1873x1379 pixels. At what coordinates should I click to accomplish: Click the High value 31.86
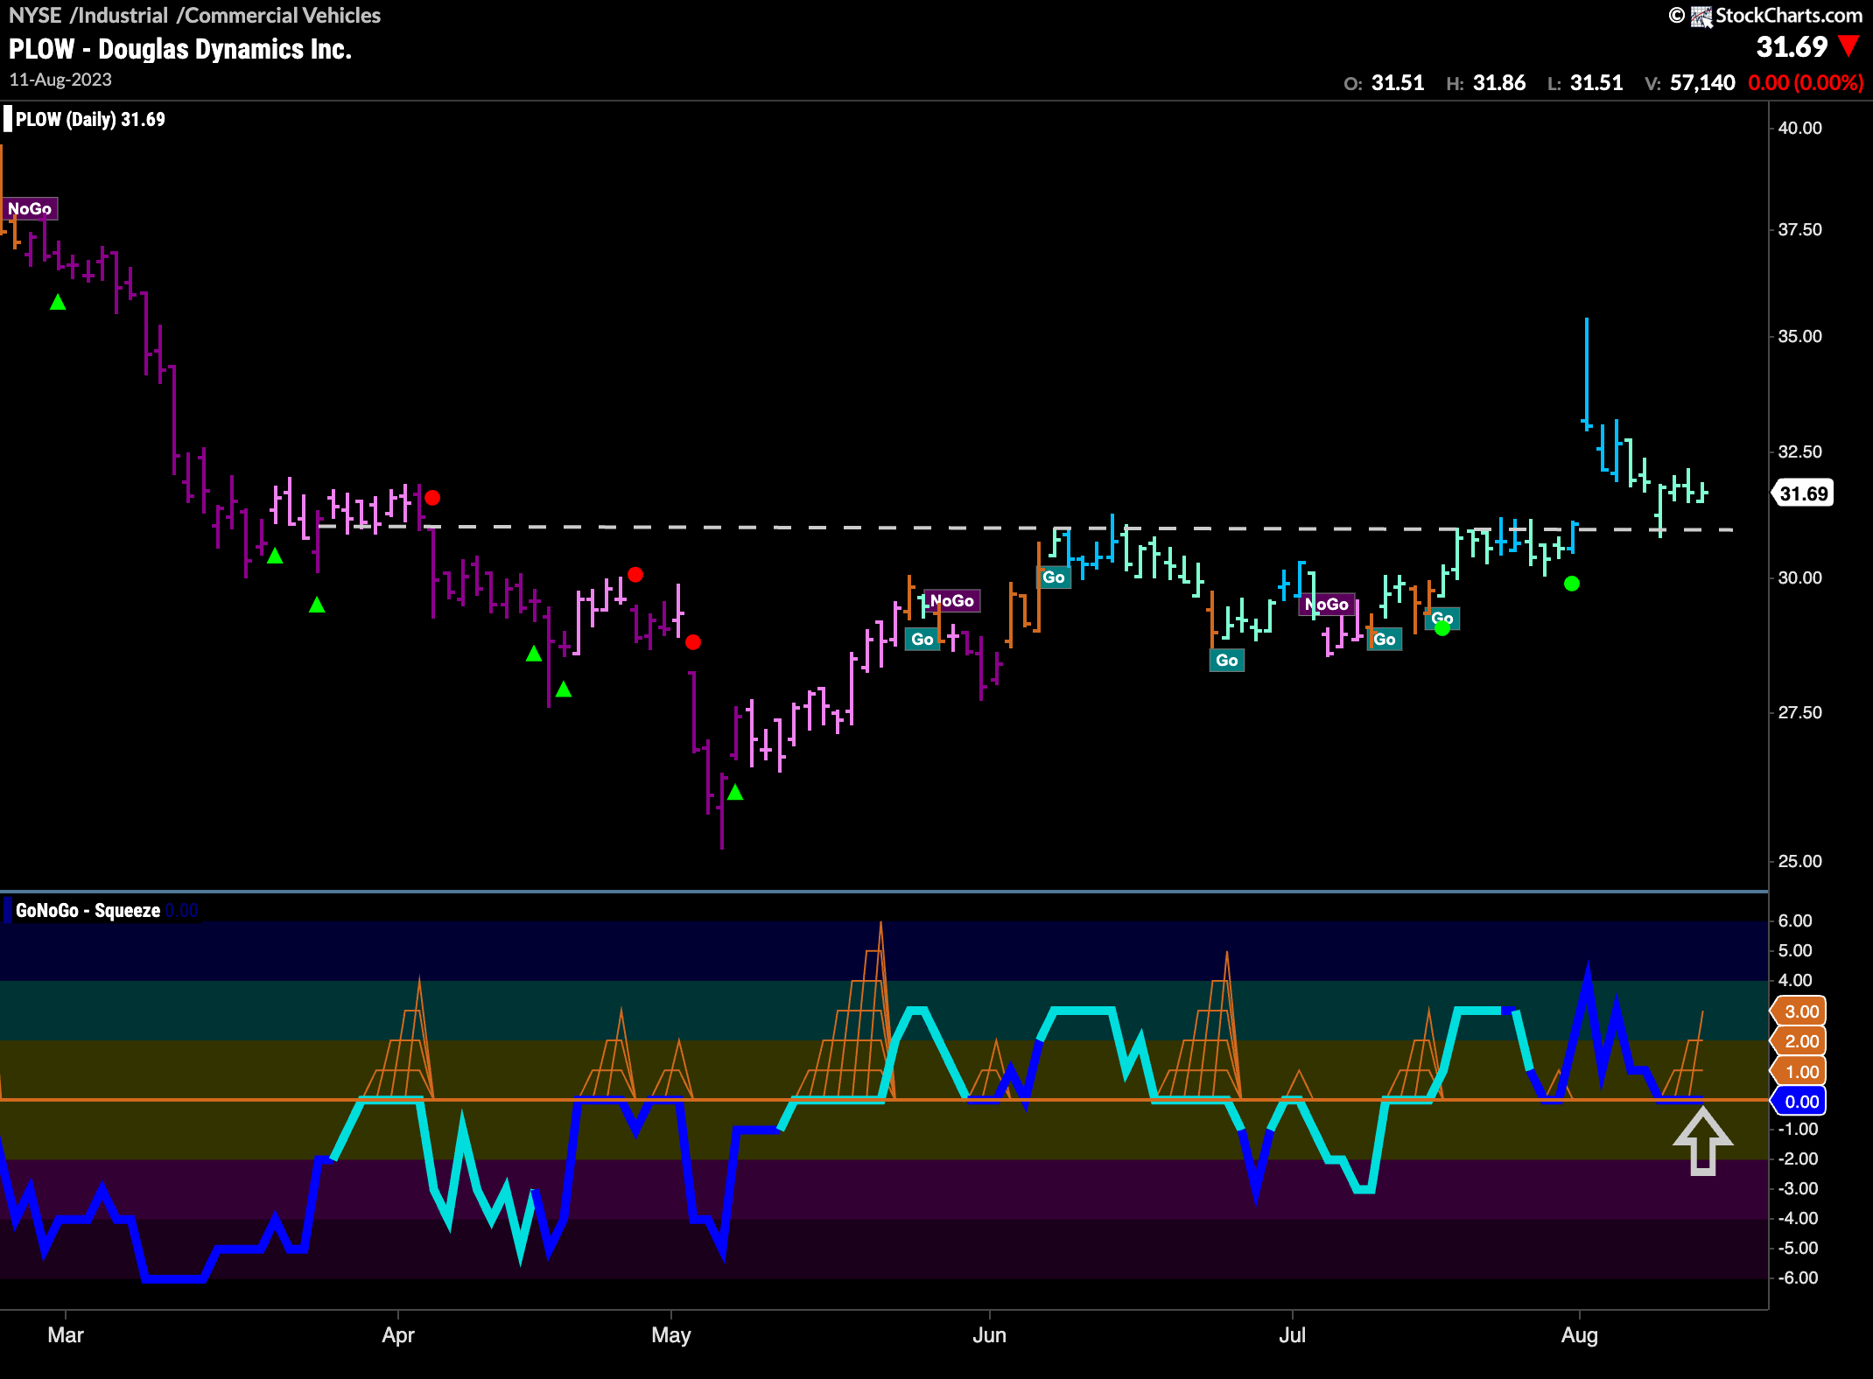click(1499, 83)
